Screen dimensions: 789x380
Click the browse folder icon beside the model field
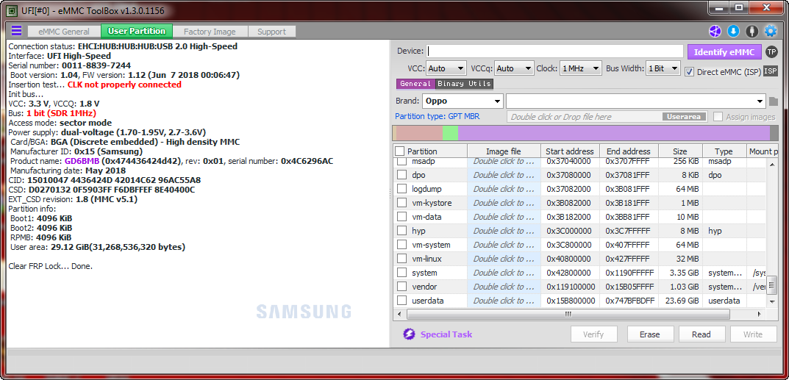coord(774,101)
